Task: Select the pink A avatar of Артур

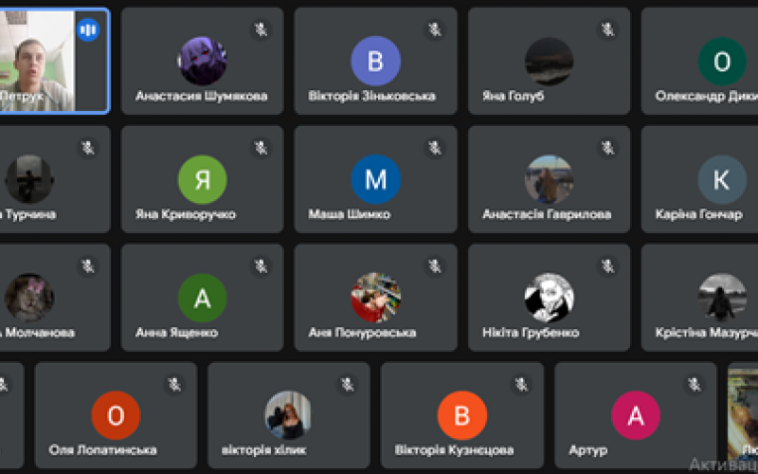Action: pyautogui.click(x=636, y=415)
